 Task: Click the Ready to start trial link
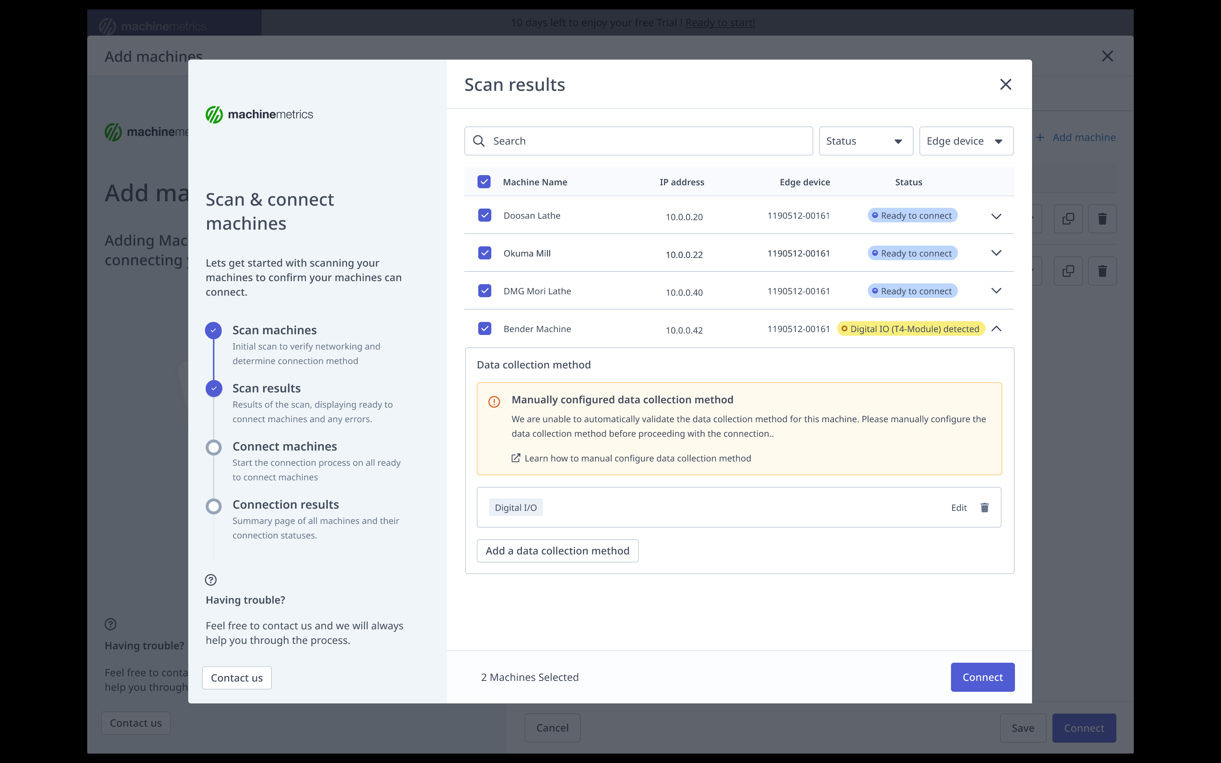pos(720,22)
